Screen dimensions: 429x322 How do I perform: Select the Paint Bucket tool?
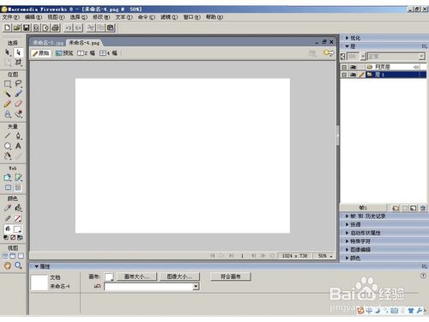point(18,208)
